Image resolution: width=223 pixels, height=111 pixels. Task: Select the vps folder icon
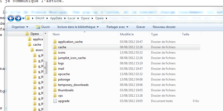[55, 95]
